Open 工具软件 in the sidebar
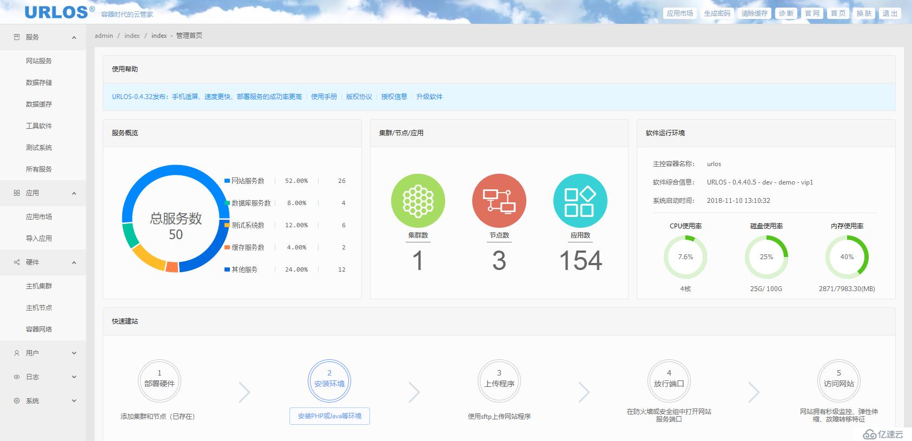The height and width of the screenshot is (441, 912). pos(39,126)
